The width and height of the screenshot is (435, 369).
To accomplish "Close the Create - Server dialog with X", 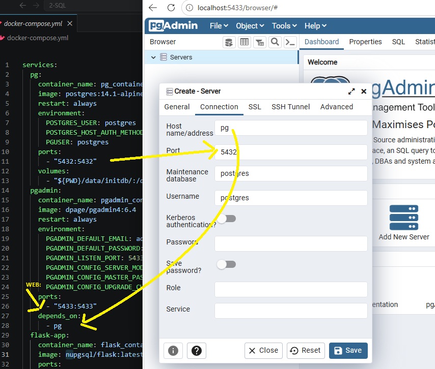I will click(364, 91).
